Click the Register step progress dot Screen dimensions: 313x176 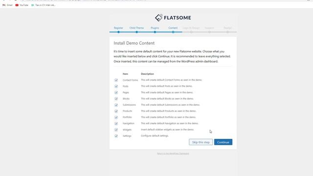click(118, 32)
